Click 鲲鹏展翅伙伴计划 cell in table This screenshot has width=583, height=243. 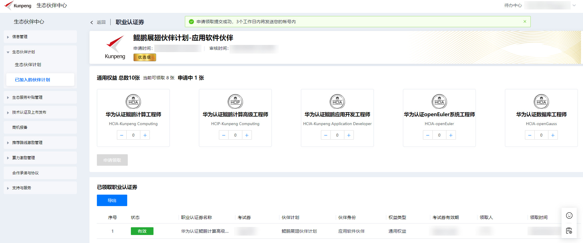pyautogui.click(x=299, y=231)
